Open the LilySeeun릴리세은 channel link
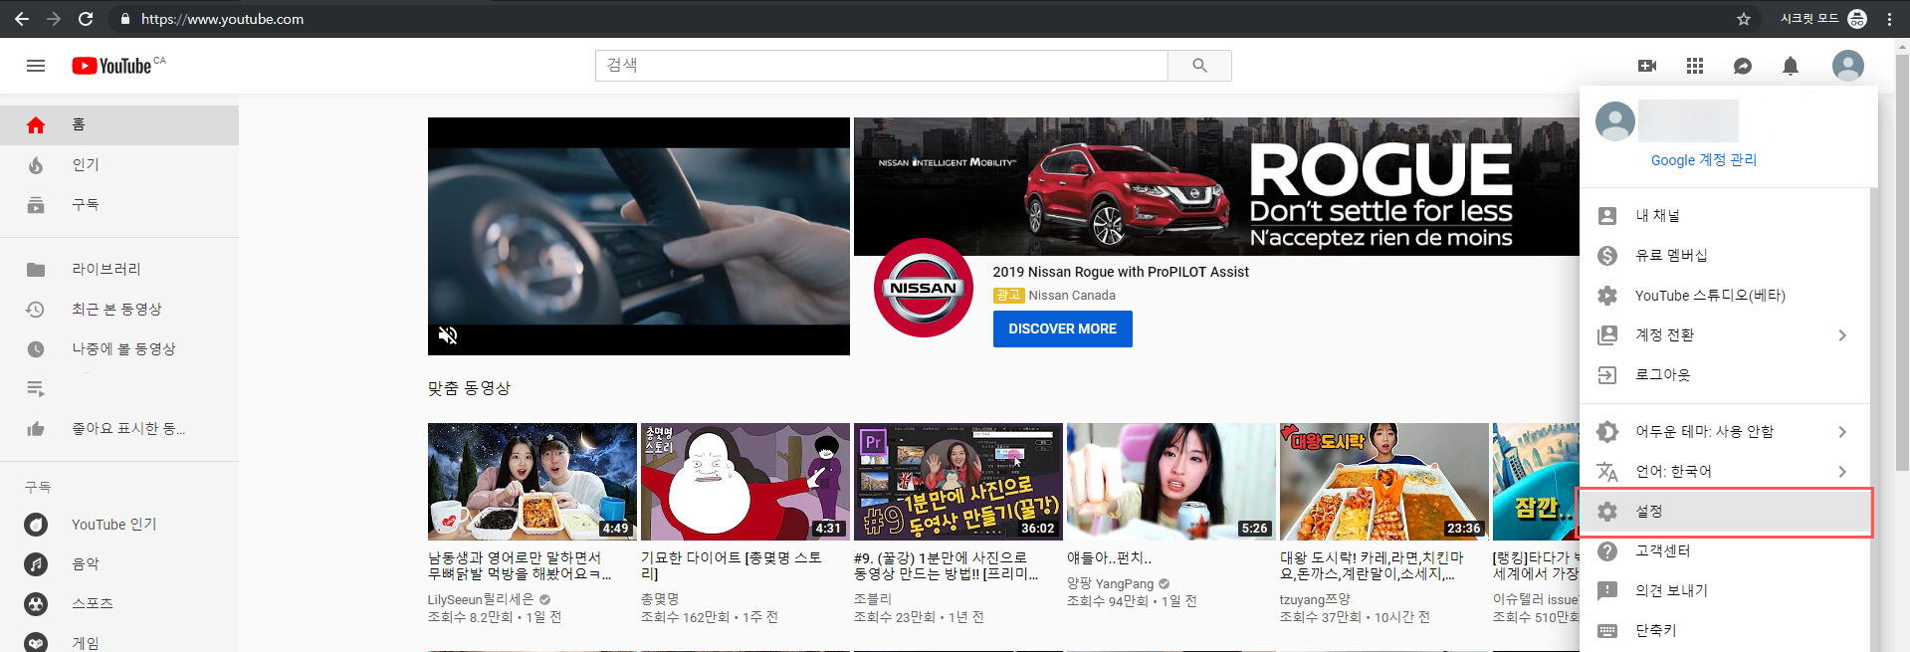 coord(481,599)
